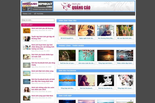Open the ẢNH CƯỚI ĐẸP section heading

pyautogui.click(x=65, y=96)
